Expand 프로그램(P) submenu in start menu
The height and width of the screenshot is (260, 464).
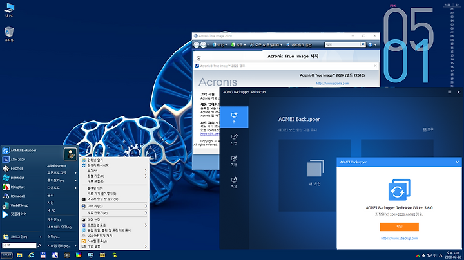point(22,237)
